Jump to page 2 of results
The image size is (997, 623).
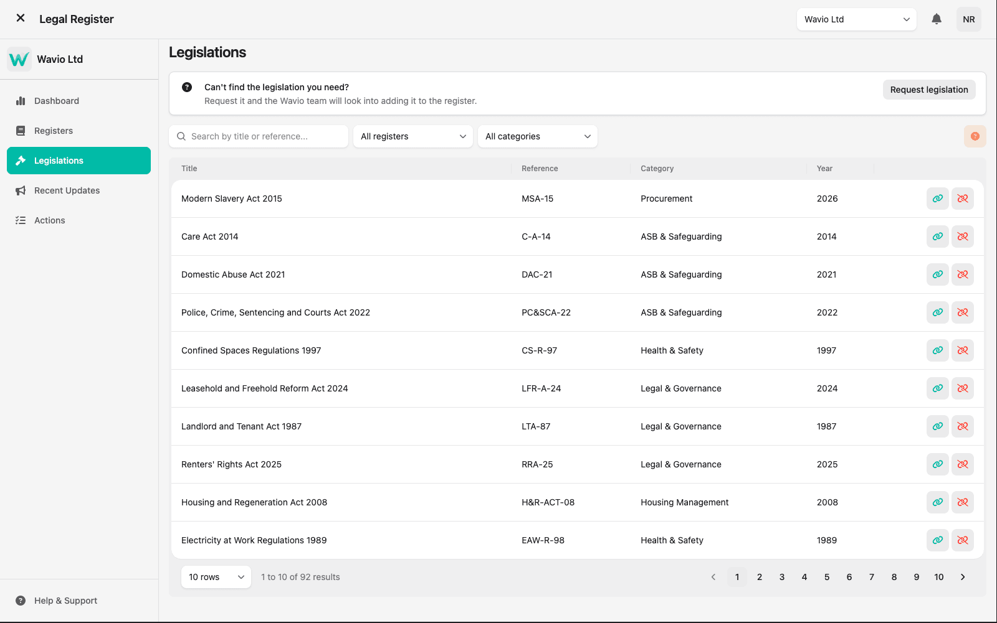click(760, 577)
